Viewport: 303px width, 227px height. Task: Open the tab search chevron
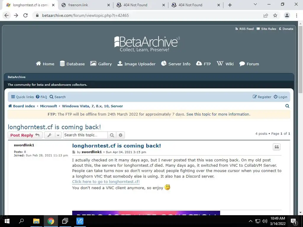tap(255, 4)
